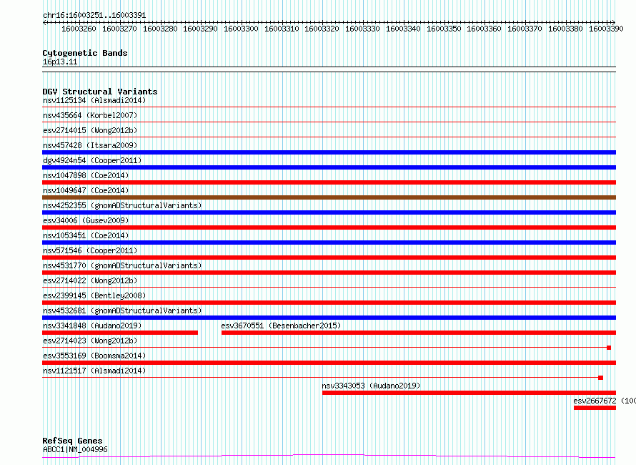The width and height of the screenshot is (636, 465).
Task: Click the red bar under nsv3343053
Action: pyautogui.click(x=469, y=393)
